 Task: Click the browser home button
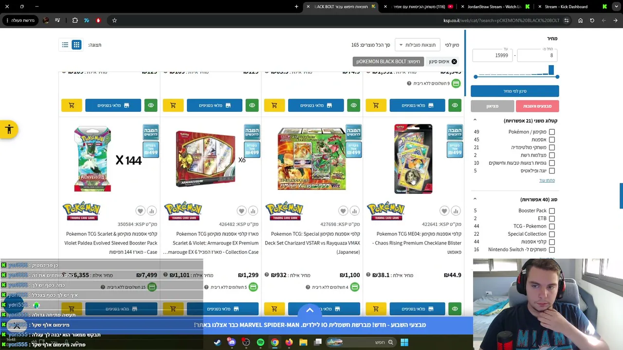click(580, 20)
